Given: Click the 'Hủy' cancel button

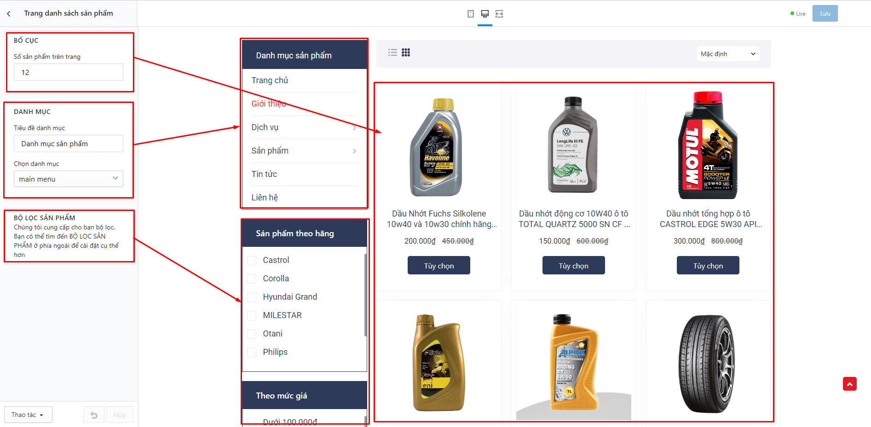Looking at the screenshot, I should (x=120, y=415).
